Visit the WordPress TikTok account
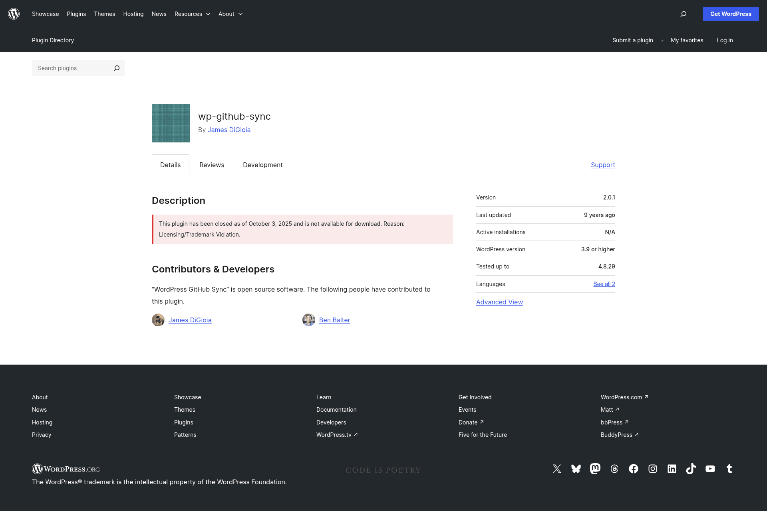 coord(691,469)
